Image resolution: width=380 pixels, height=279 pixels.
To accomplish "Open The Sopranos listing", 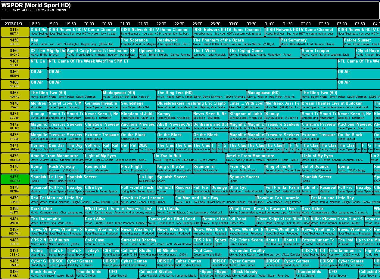I will point(138,42).
